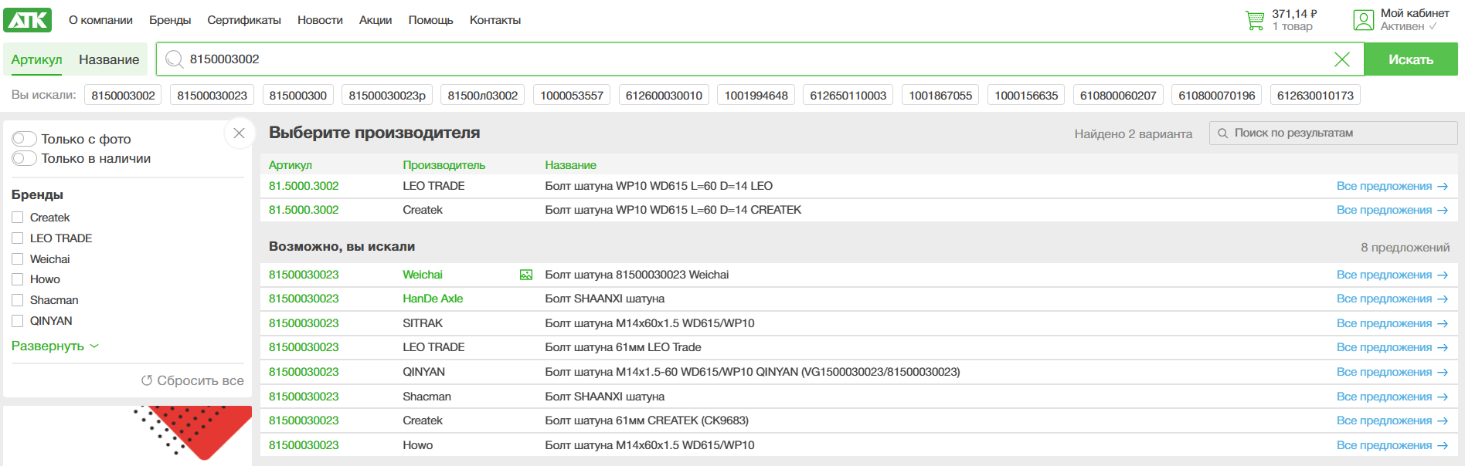The height and width of the screenshot is (466, 1465).
Task: Open Бренды menu item
Action: (x=170, y=20)
